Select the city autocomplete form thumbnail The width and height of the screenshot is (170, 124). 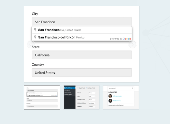click(42, 97)
